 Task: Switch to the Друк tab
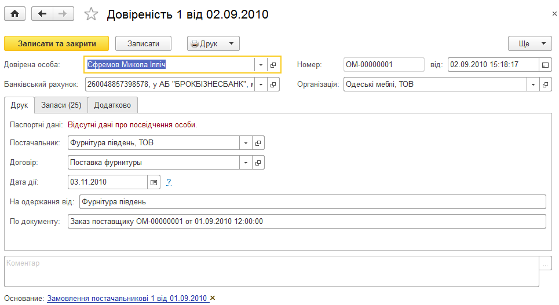[x=19, y=105]
